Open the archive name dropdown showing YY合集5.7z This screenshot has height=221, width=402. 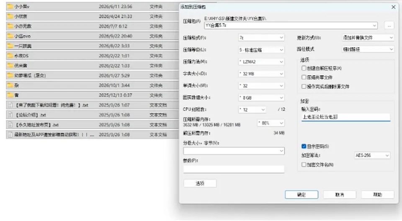click(291, 25)
